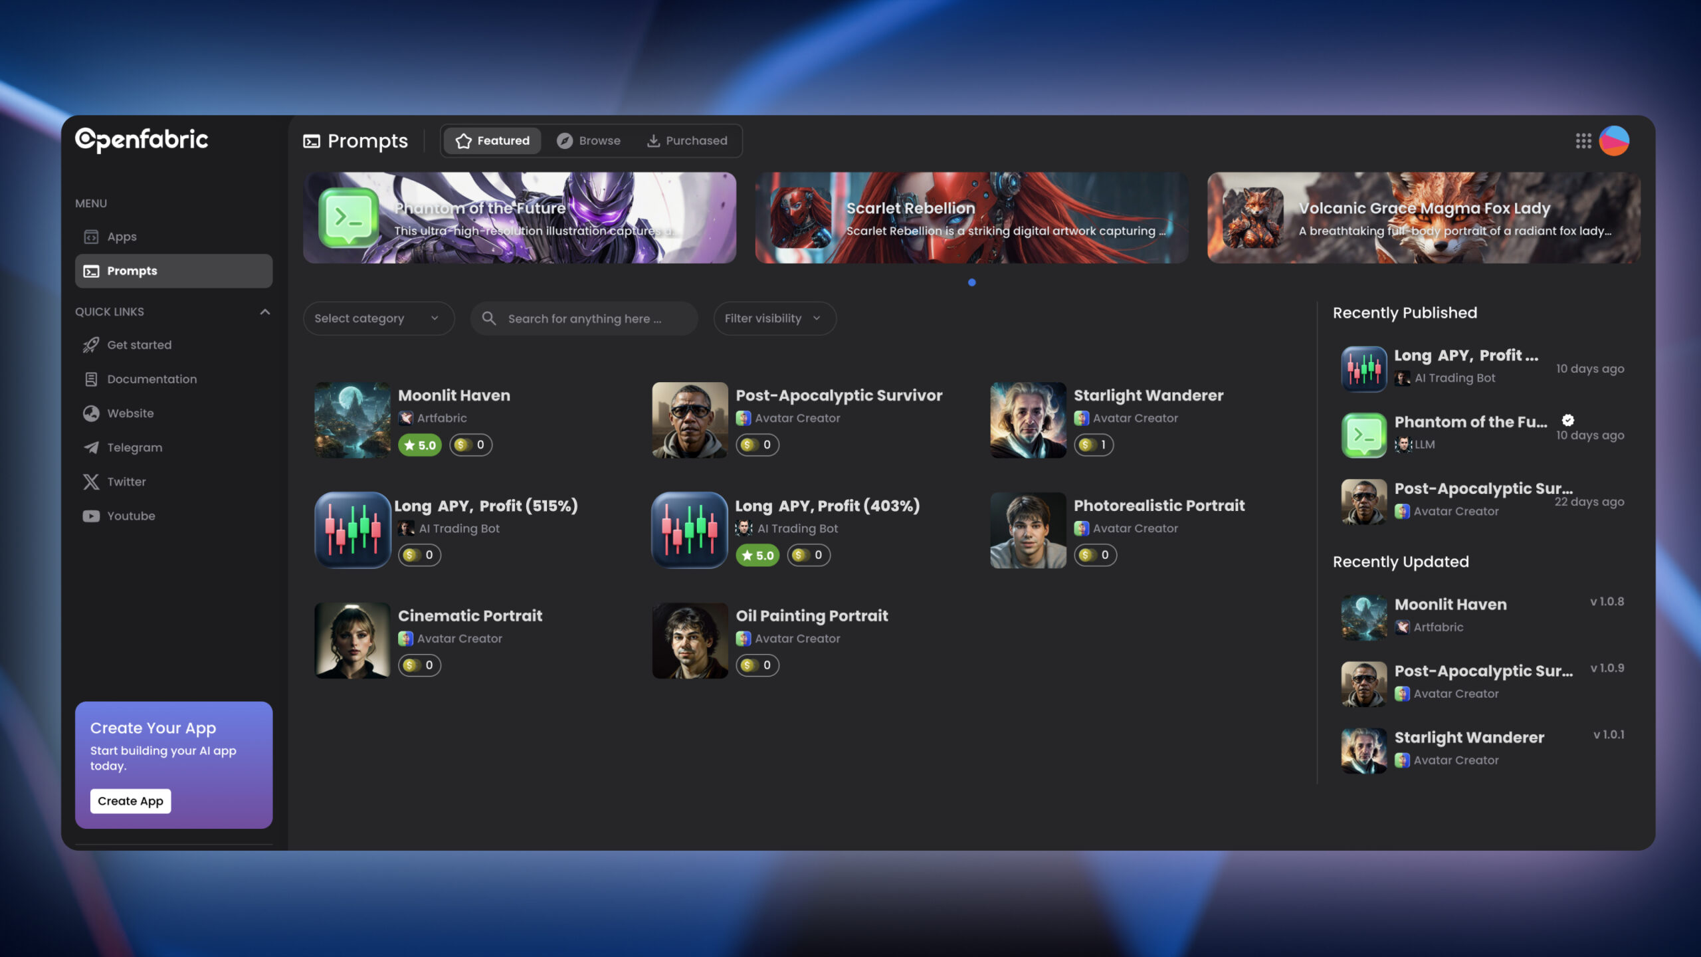Viewport: 1701px width, 957px height.
Task: Click the user profile avatar
Action: pyautogui.click(x=1614, y=141)
